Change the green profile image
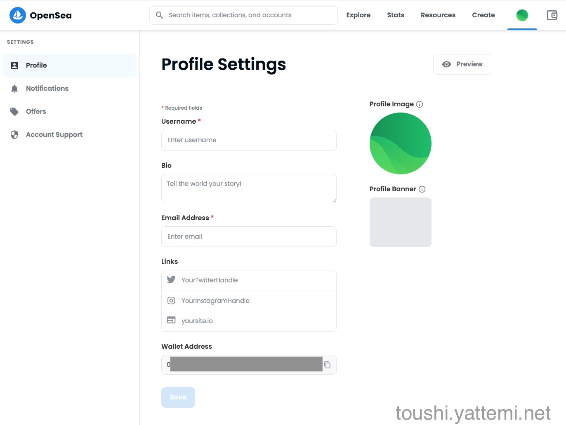This screenshot has height=425, width=566. coord(400,143)
